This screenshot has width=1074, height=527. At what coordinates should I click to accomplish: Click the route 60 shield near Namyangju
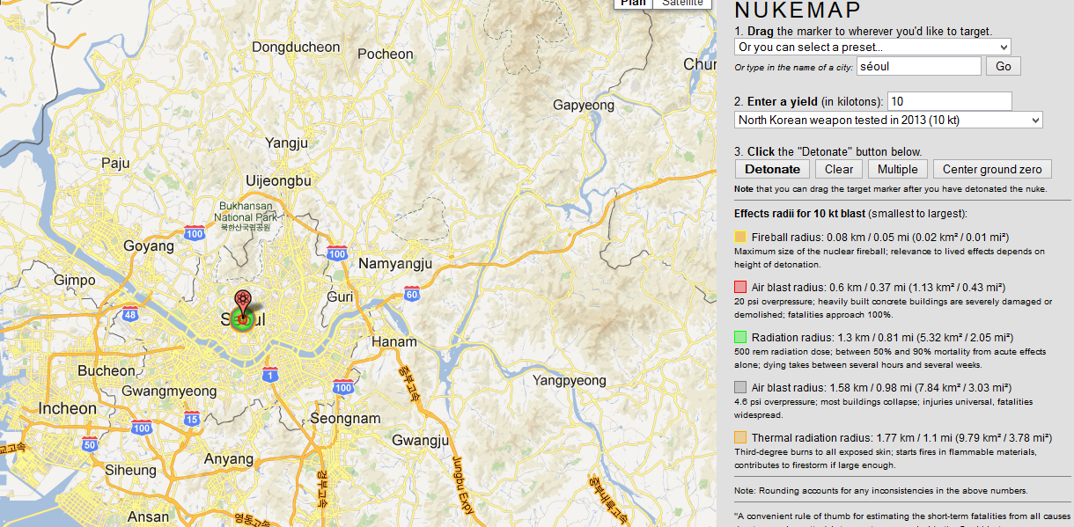click(411, 294)
